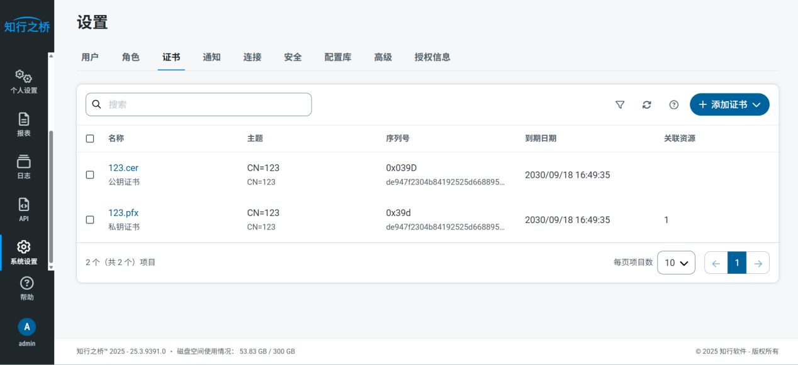Refresh the certificate list
Screen dimensions: 798x365
[x=646, y=105]
